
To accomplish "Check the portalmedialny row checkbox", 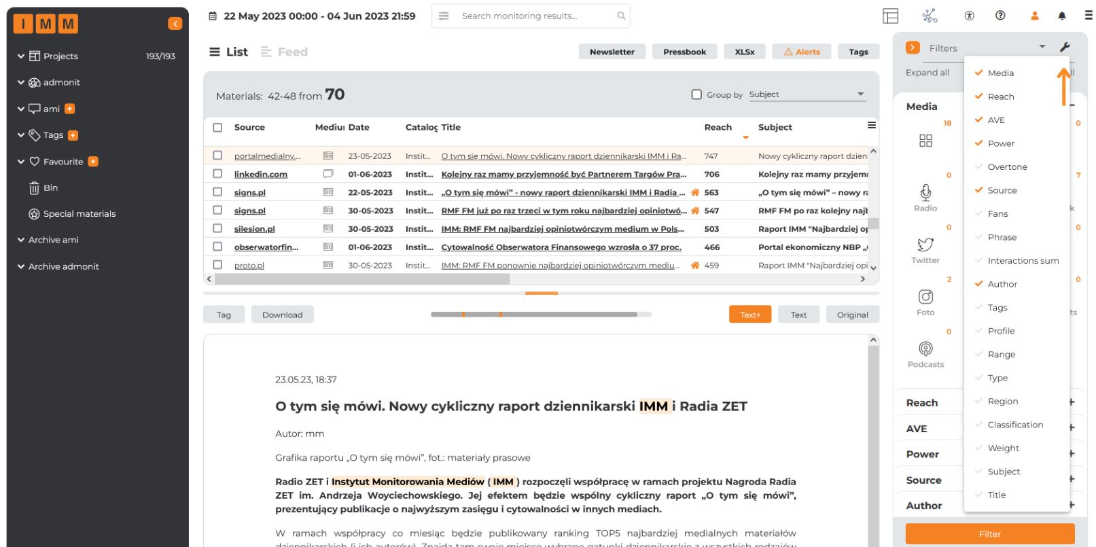I will [x=217, y=156].
